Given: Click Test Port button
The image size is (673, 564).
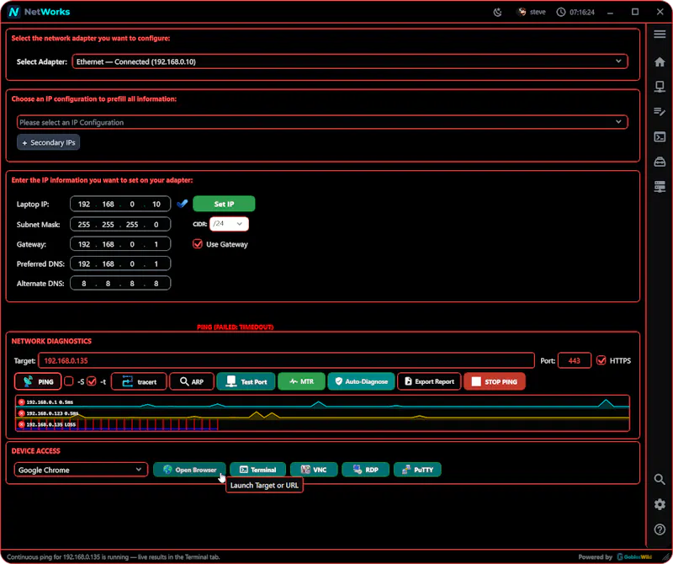Looking at the screenshot, I should pos(246,381).
